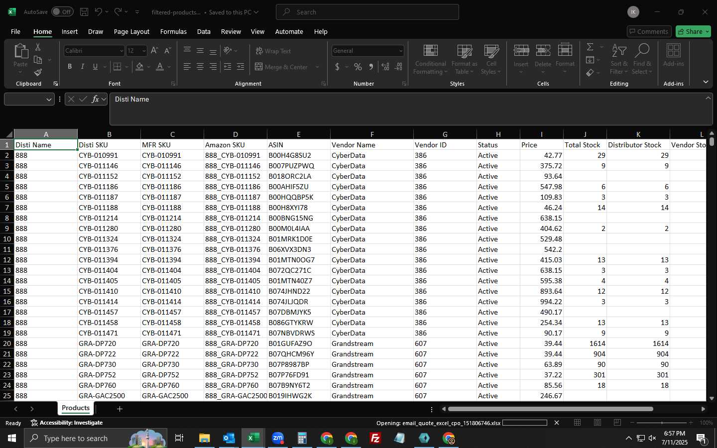Viewport: 717px width, 448px height.
Task: Click the Search box in title bar
Action: pyautogui.click(x=367, y=12)
